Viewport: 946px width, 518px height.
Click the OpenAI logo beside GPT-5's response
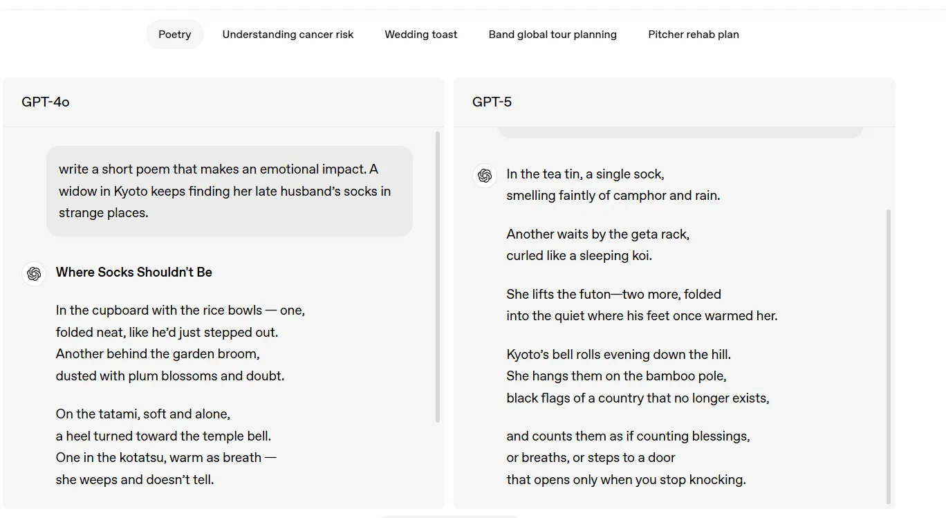click(484, 175)
